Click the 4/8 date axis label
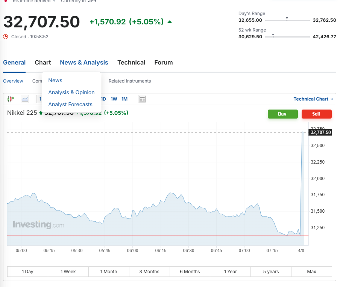Screen dimensions: 340x287 tap(301, 251)
